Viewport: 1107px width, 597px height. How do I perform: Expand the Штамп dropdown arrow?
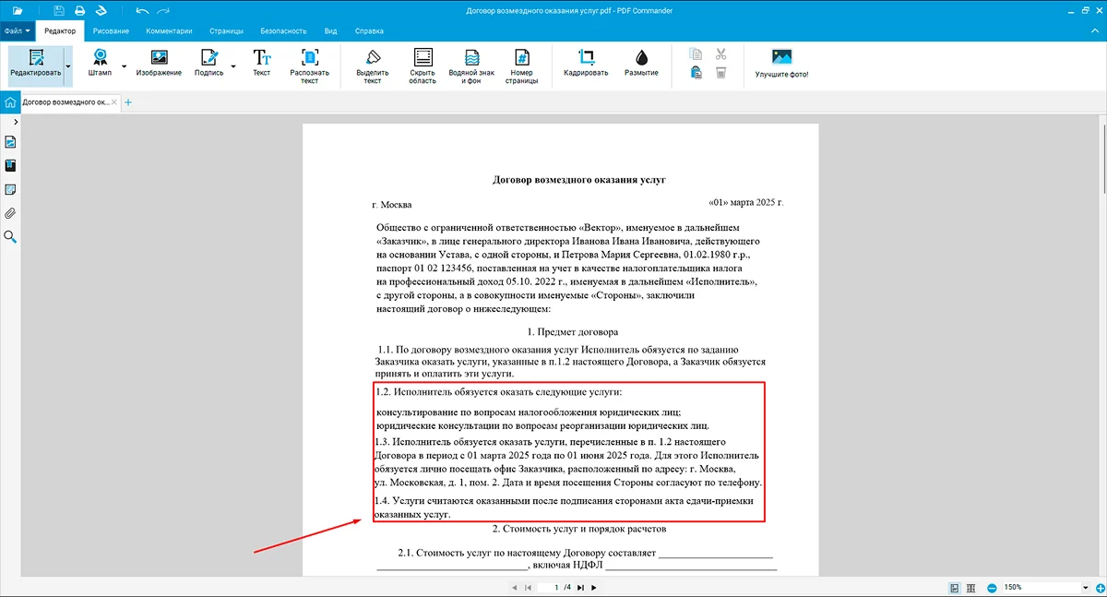pos(125,66)
